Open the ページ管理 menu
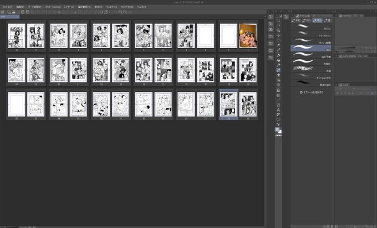Image resolution: width=377 pixels, height=228 pixels. point(34,7)
